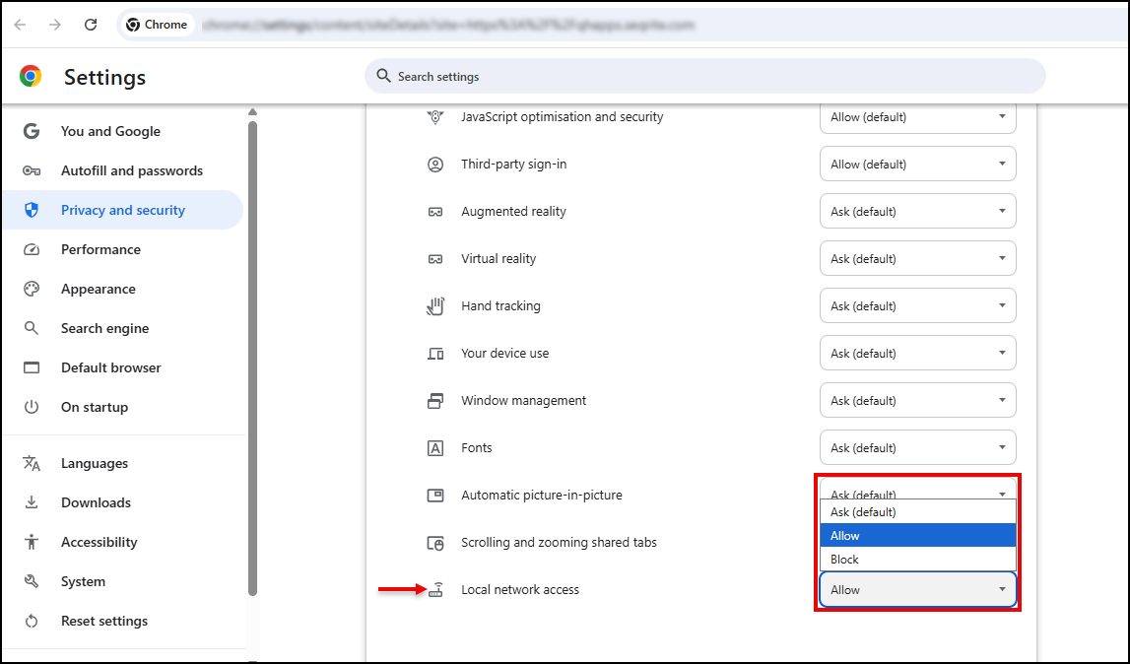Select Block in the open dropdown list
Viewport: 1130px width, 664px height.
coord(916,560)
